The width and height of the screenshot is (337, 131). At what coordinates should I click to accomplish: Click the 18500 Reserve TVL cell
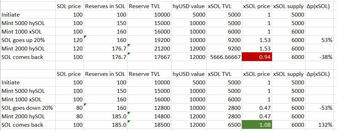pos(149,125)
